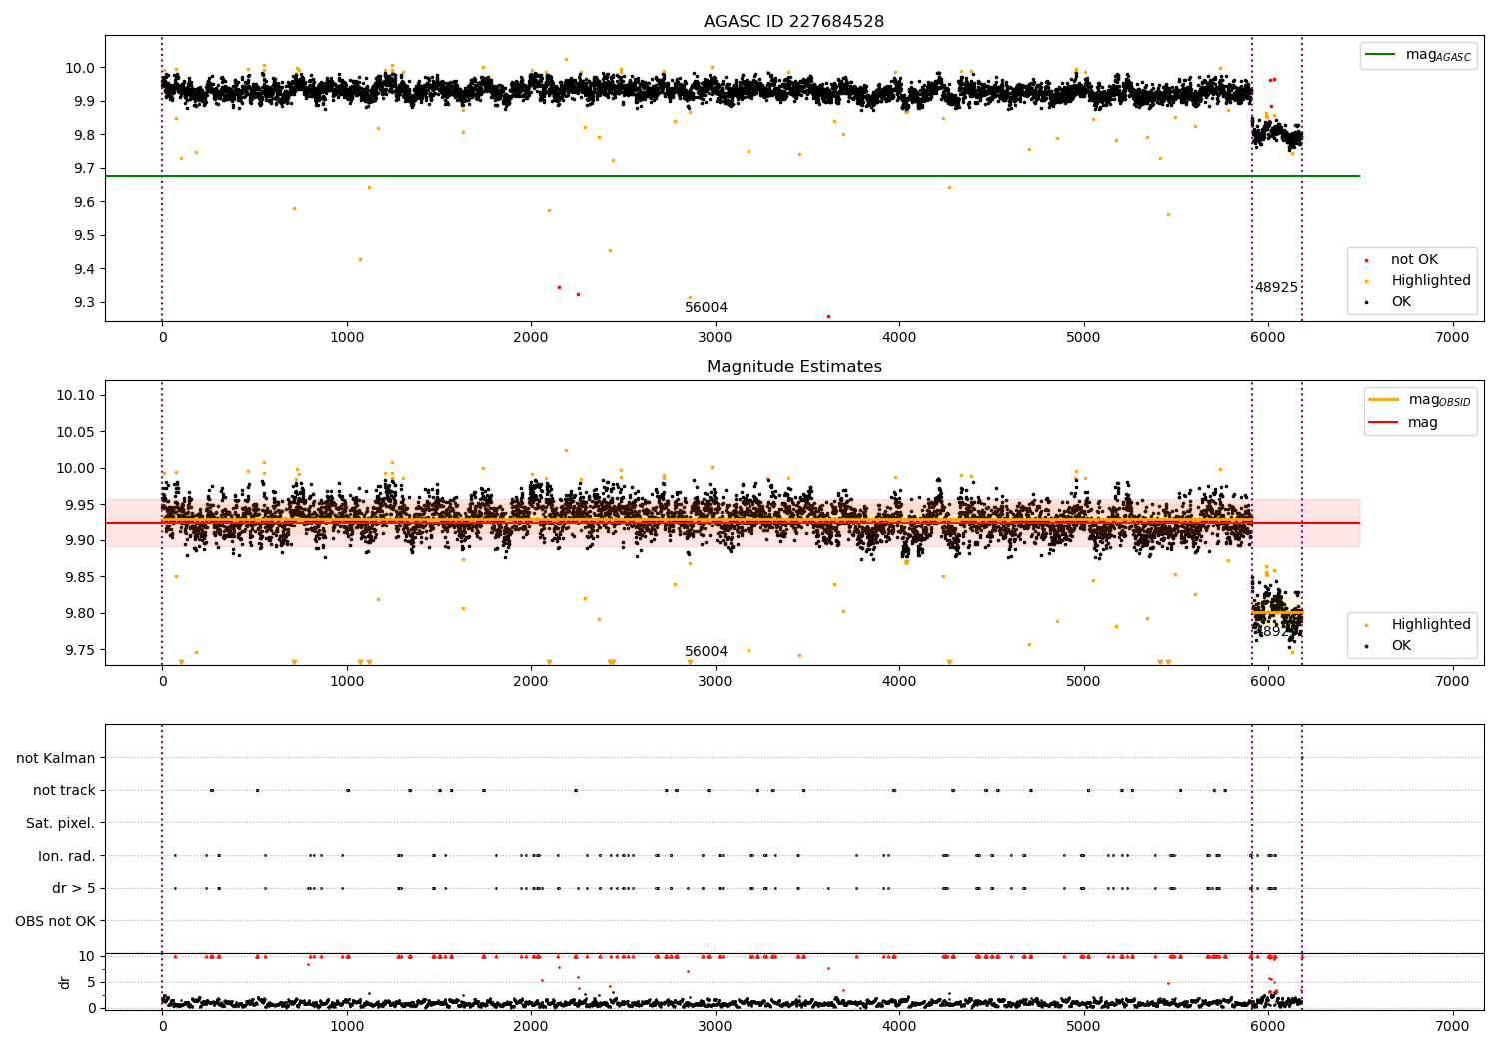Click the red horizontal mag line in middle plot

tap(733, 523)
